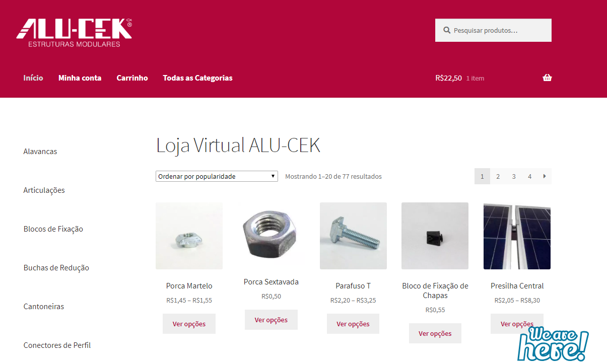
Task: Go to results page 3
Action: [x=514, y=176]
